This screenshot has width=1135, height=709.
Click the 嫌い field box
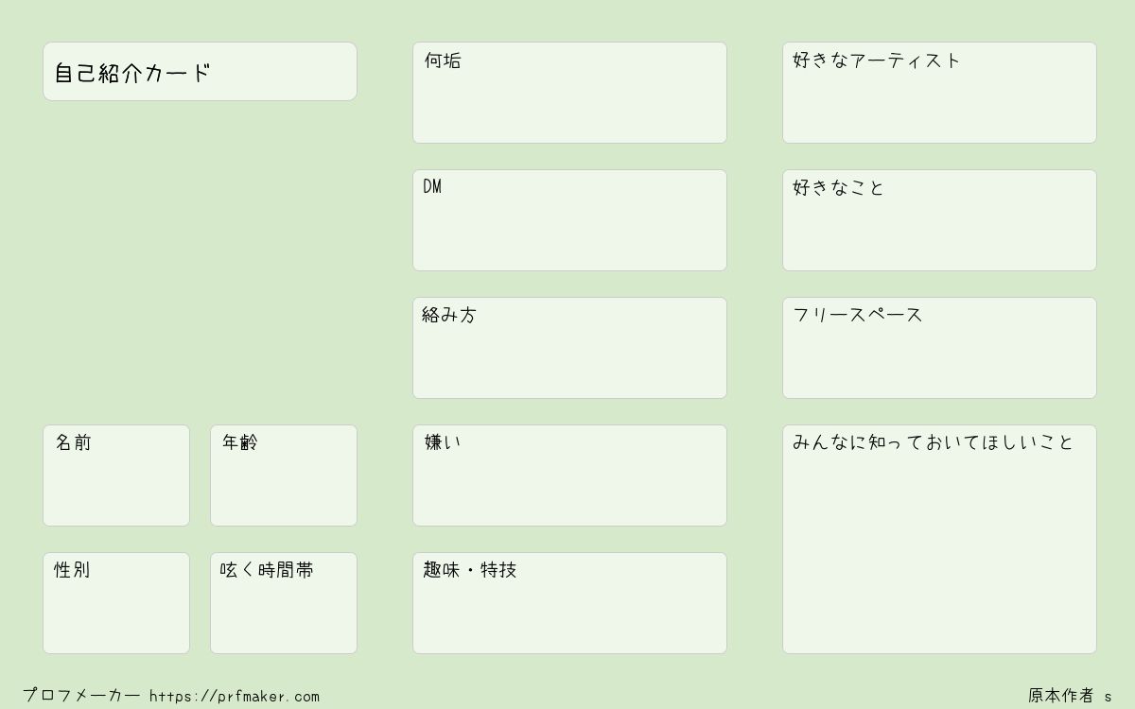pyautogui.click(x=569, y=476)
